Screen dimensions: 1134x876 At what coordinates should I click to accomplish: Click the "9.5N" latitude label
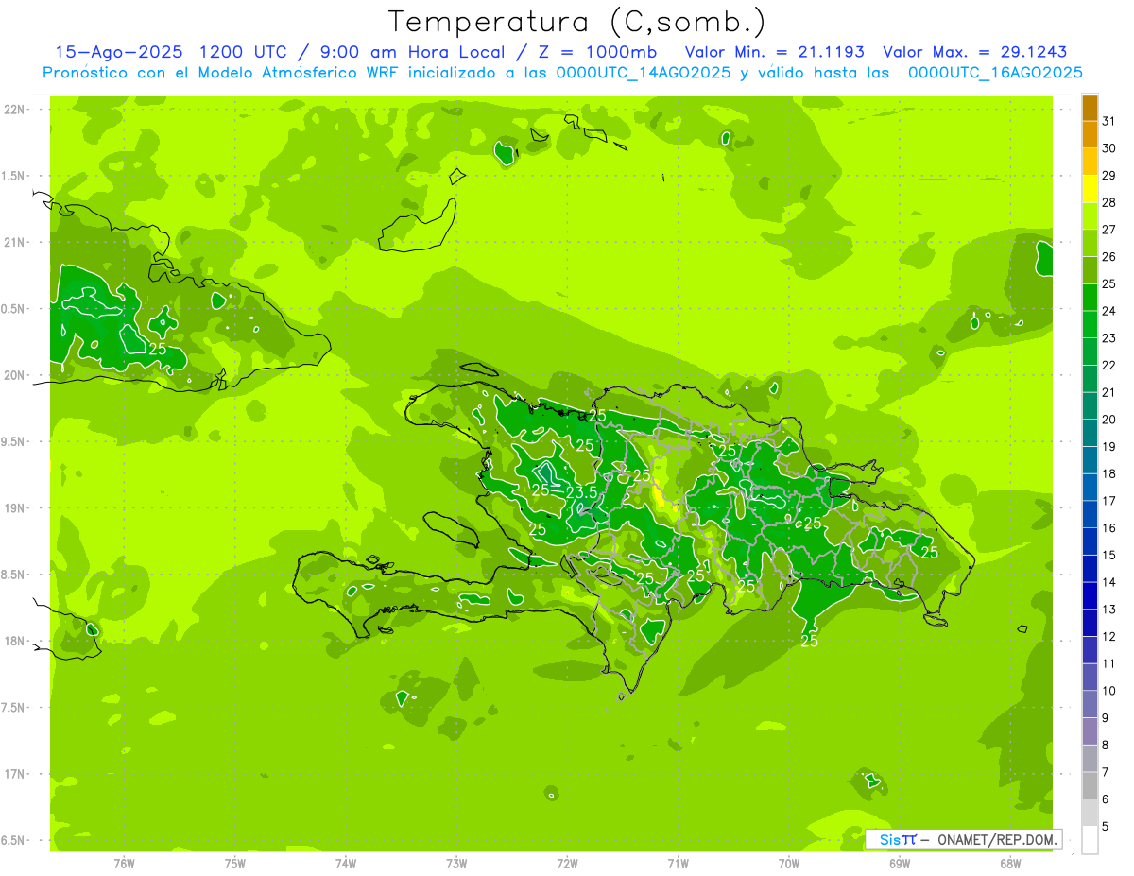(14, 441)
